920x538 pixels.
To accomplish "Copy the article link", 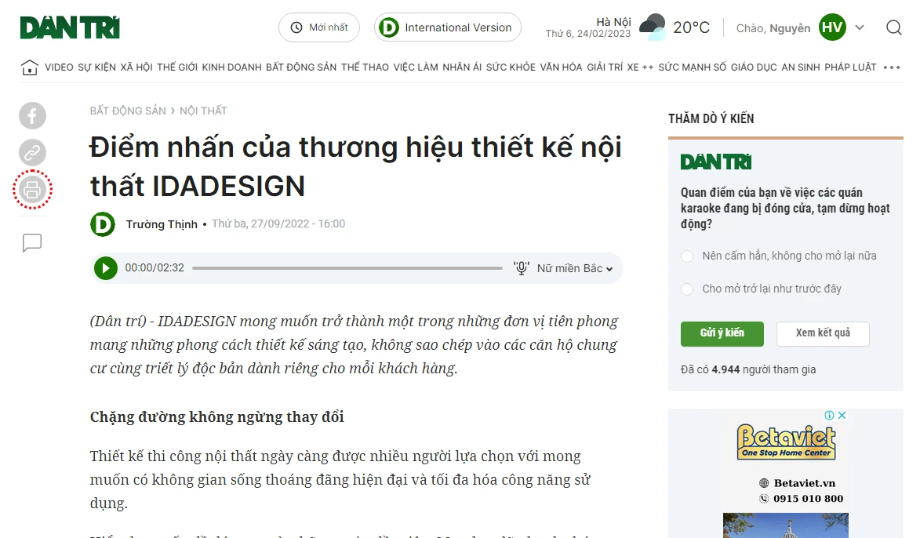I will [32, 152].
